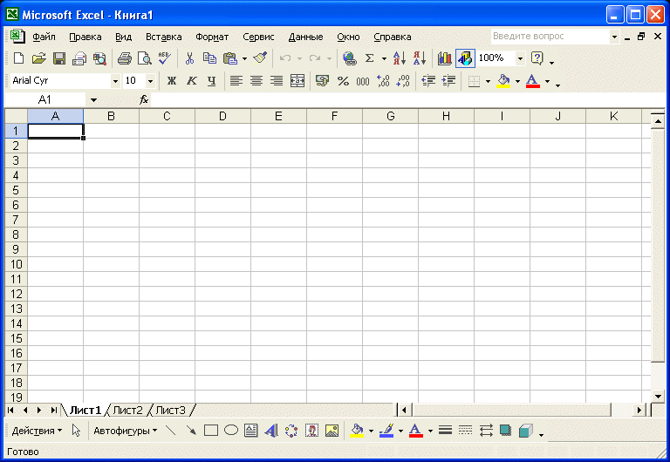Screen dimensions: 670x462
Task: Click the formula bar input area
Action: point(408,100)
